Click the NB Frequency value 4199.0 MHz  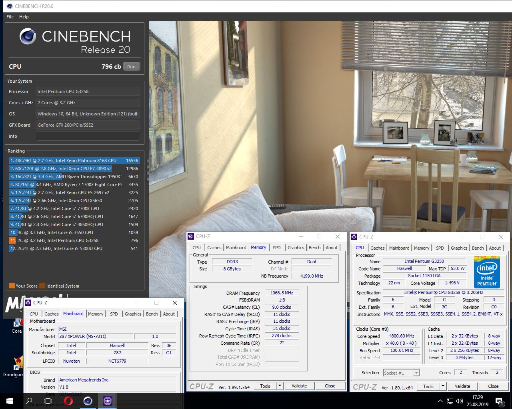click(311, 276)
